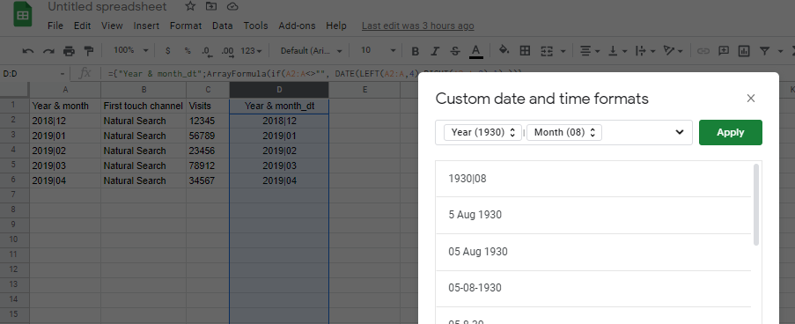Select the 05-08-1930 format preset
The height and width of the screenshot is (324, 795).
click(593, 288)
